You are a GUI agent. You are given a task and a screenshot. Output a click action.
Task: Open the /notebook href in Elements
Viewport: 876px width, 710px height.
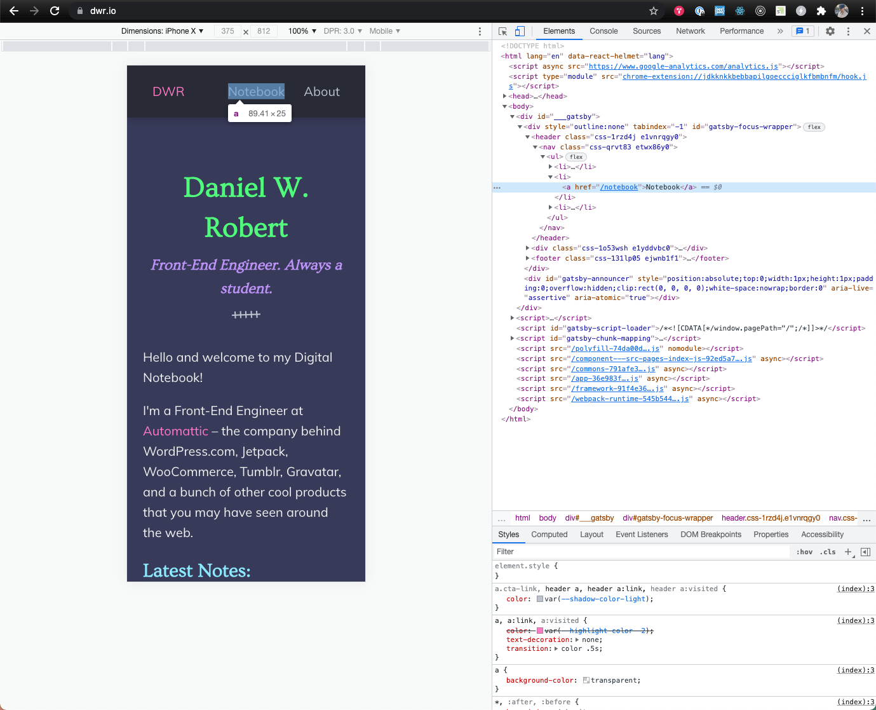point(619,188)
